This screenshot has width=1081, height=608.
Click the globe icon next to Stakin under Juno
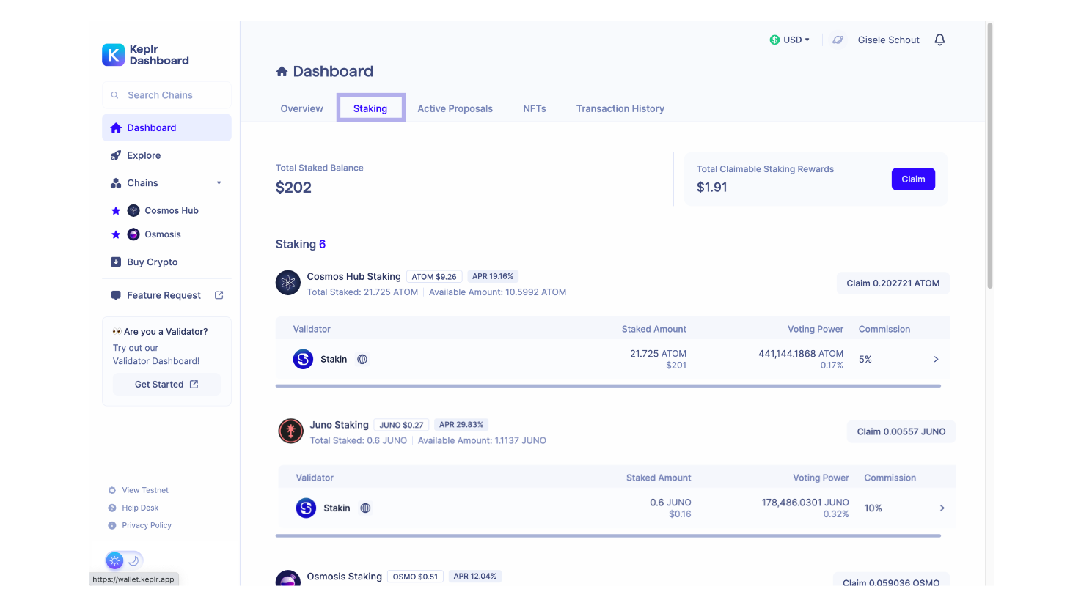(x=365, y=508)
